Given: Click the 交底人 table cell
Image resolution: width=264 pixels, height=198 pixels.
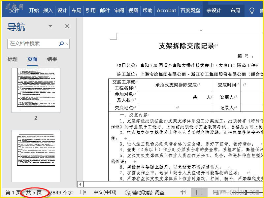Looking at the screenshot, I should point(227,97).
